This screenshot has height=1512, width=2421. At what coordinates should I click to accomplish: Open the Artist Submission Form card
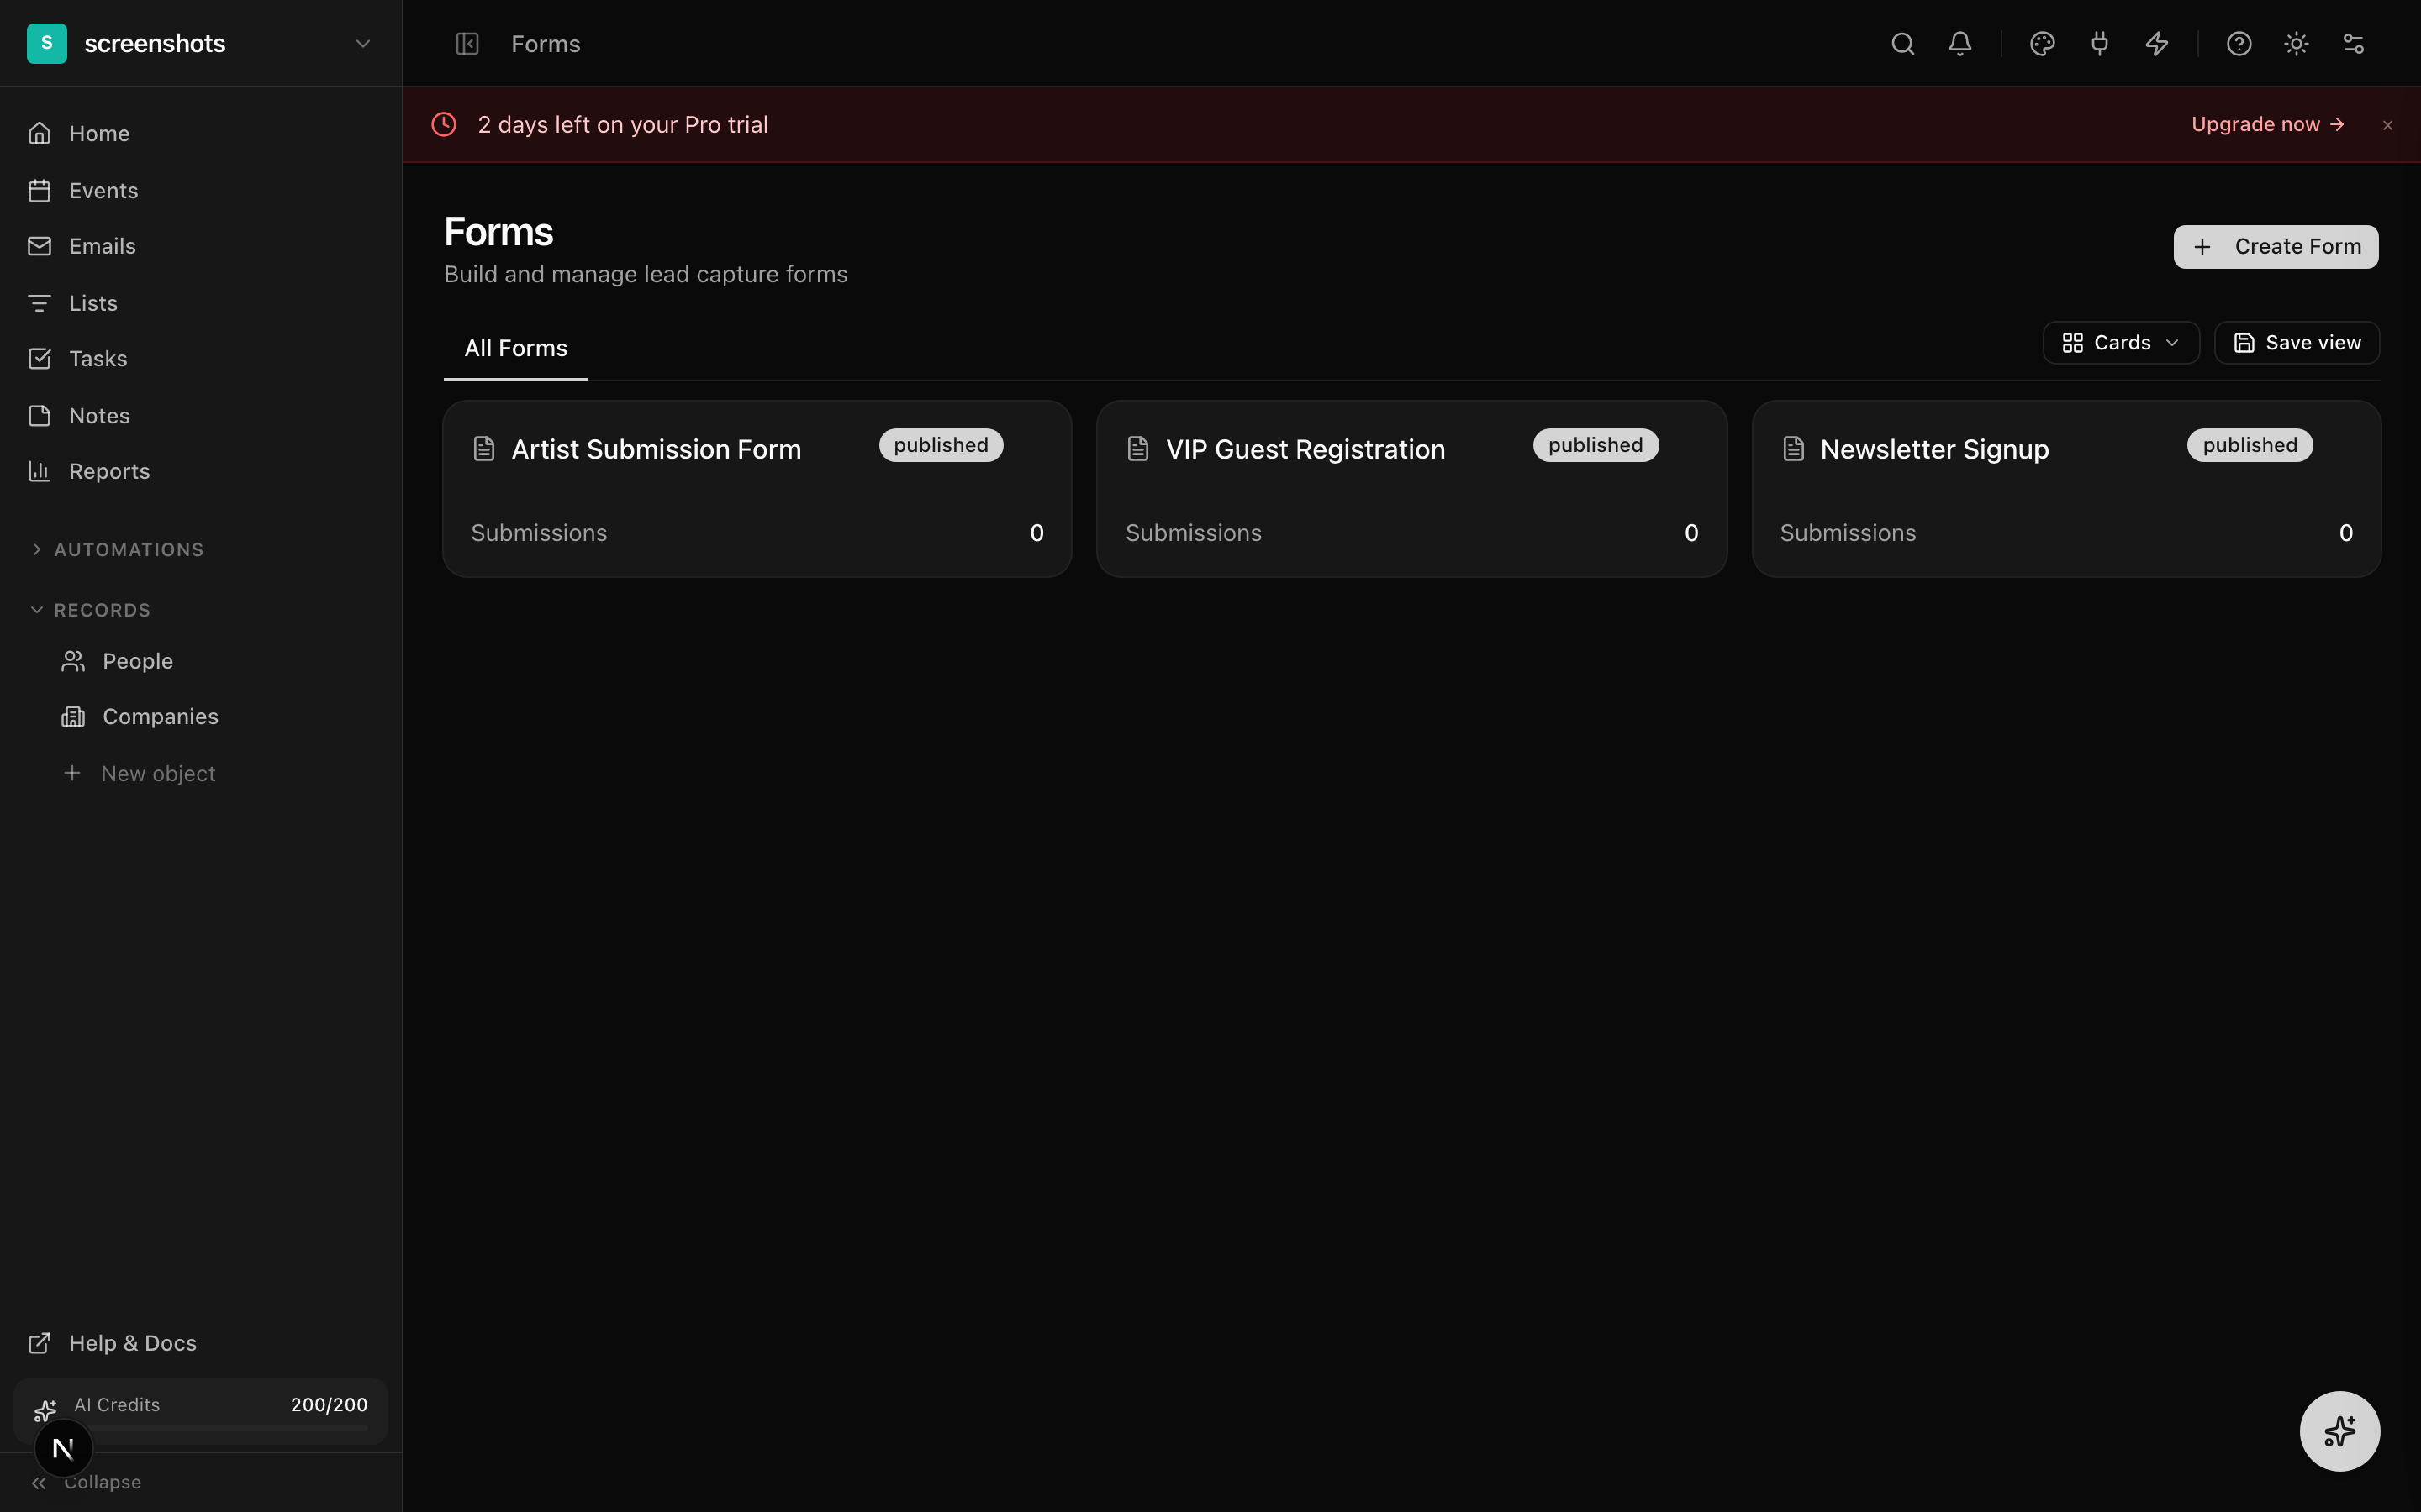pos(757,489)
